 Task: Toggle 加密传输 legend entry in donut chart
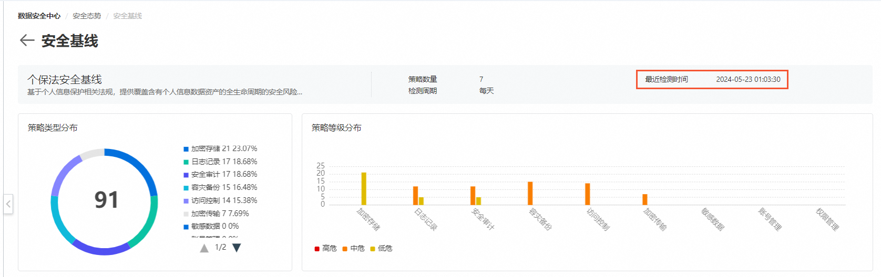click(216, 214)
